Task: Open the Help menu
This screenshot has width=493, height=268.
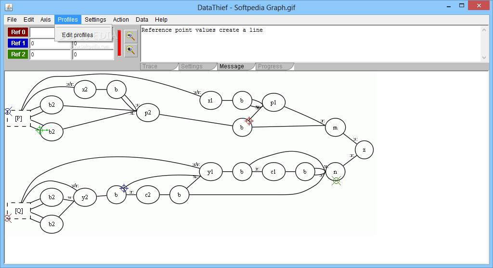Action: tap(161, 19)
